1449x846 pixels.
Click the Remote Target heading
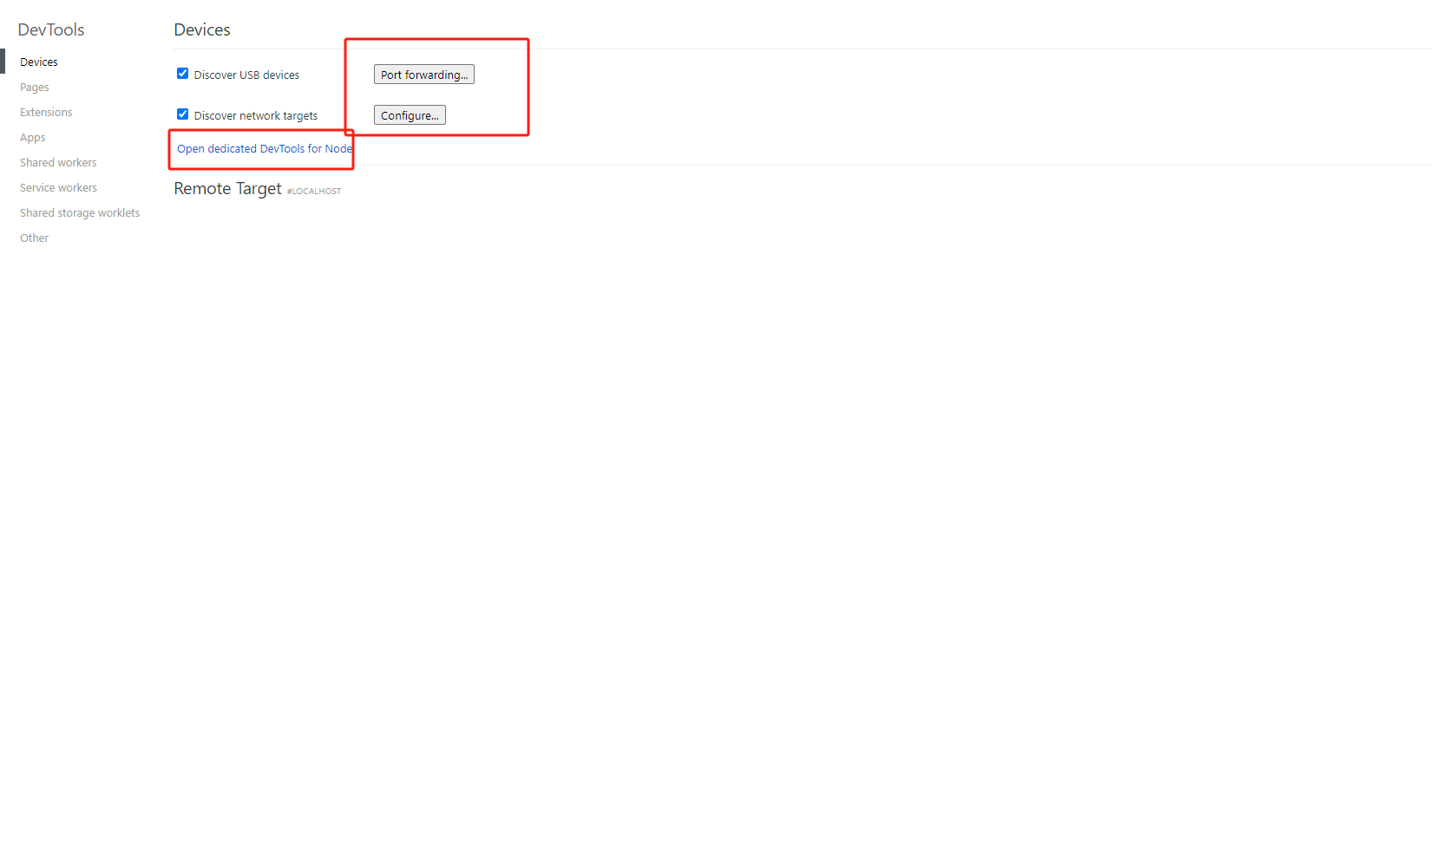point(227,189)
